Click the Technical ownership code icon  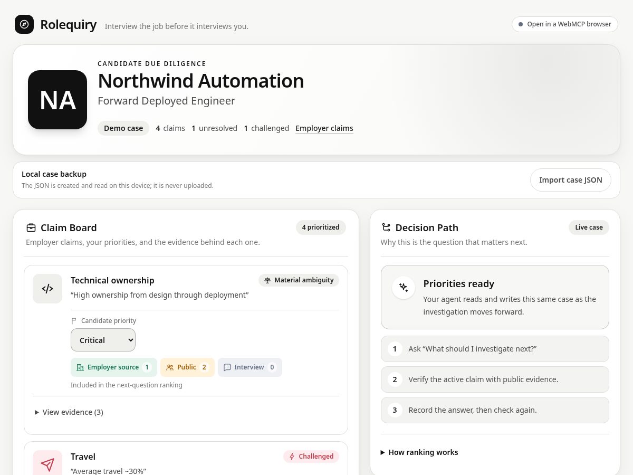coord(47,289)
